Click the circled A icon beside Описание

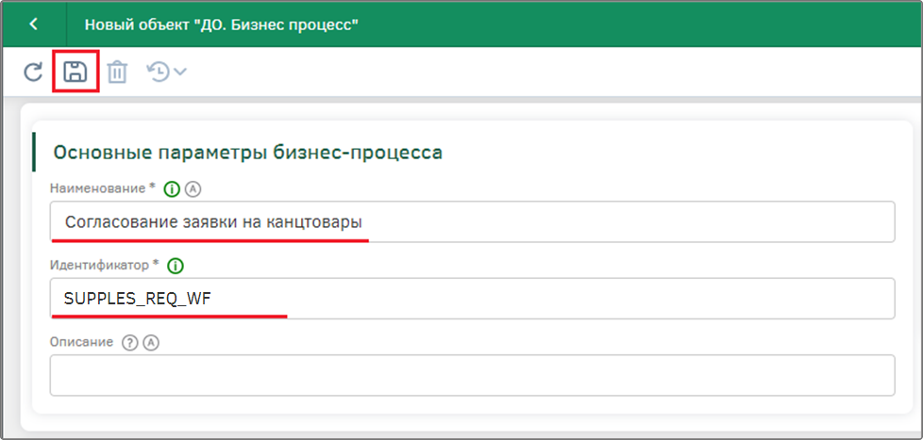[x=152, y=343]
